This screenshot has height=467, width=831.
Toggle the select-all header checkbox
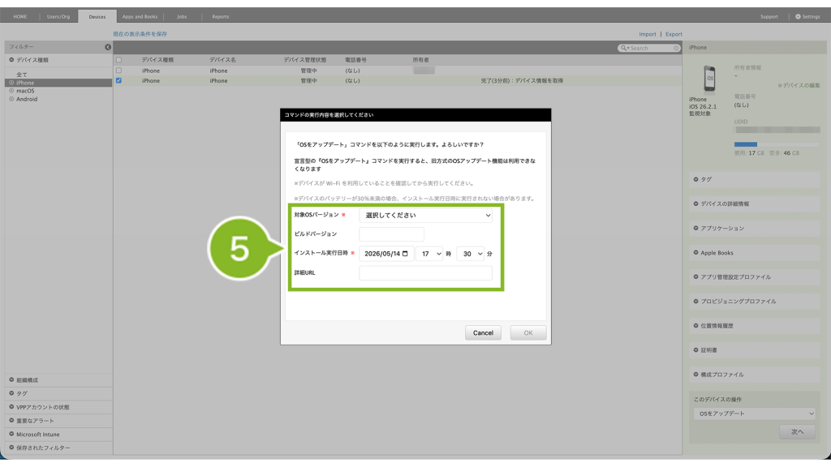118,60
